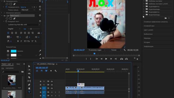This screenshot has height=98, width=174.
Task: Solo audio track A1
Action: click(55, 92)
